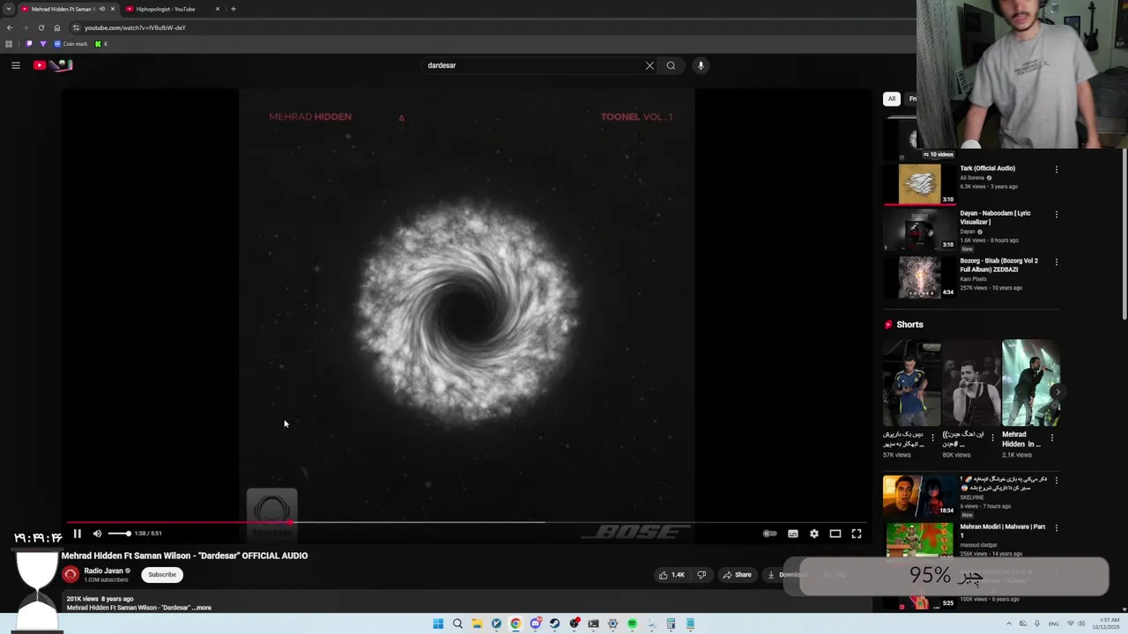Image resolution: width=1128 pixels, height=634 pixels.
Task: Click the search field containing 'dardesar'
Action: pyautogui.click(x=533, y=65)
